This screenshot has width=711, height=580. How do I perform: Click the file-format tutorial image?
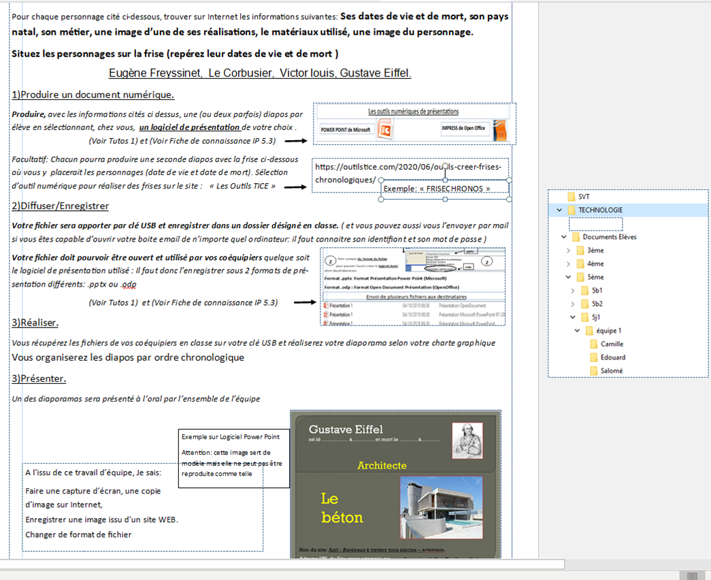[x=412, y=287]
